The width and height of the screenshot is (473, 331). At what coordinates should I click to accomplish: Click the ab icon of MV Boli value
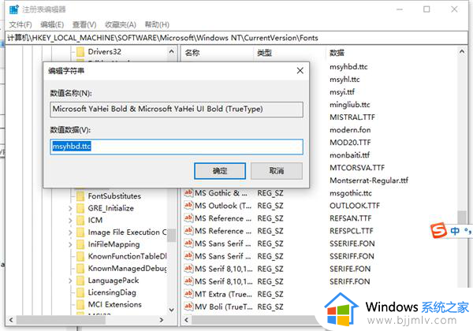tap(188, 307)
